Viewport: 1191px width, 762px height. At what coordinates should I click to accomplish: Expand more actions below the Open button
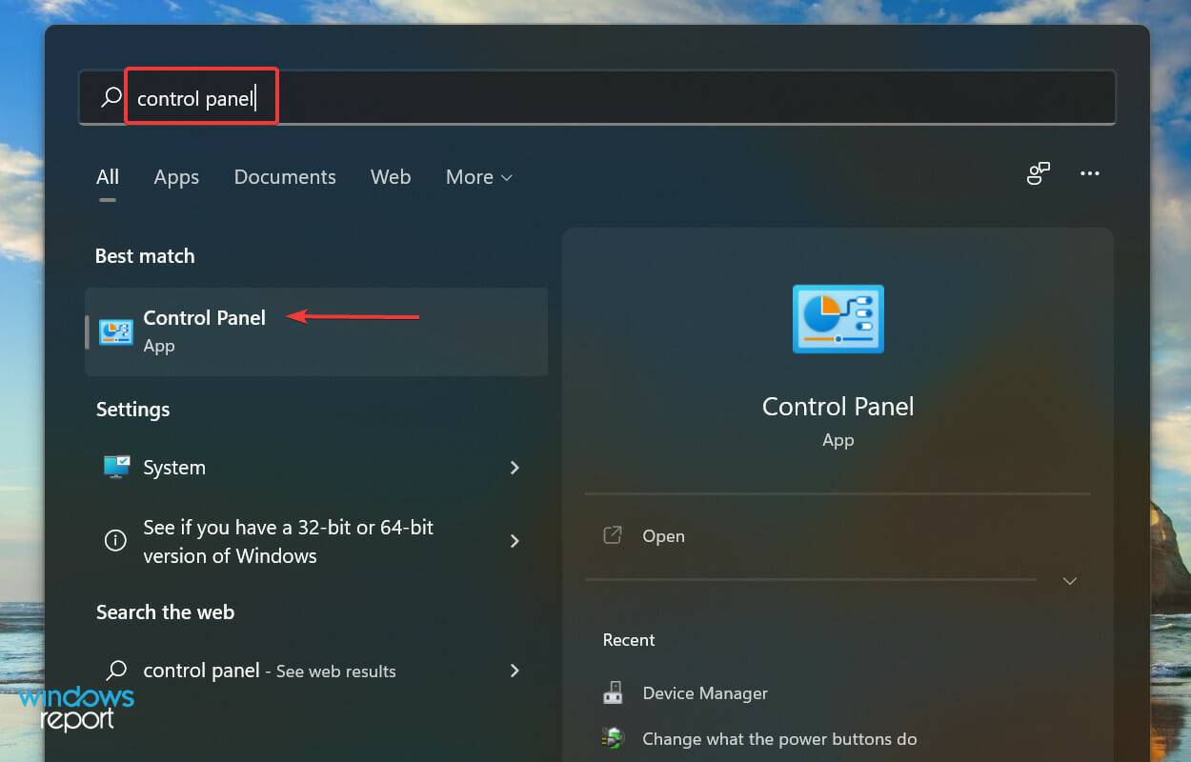[x=1069, y=580]
